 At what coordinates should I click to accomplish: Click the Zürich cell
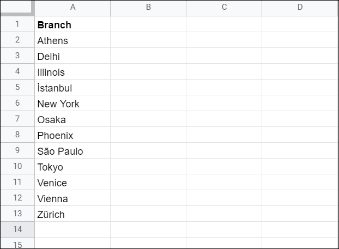click(72, 214)
